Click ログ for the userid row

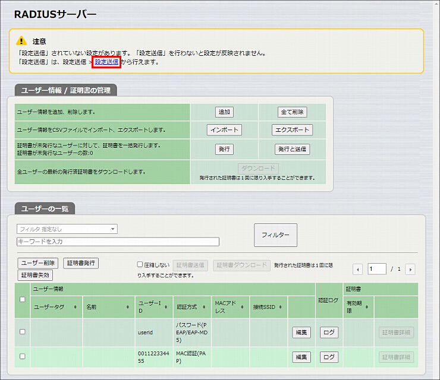click(x=329, y=332)
